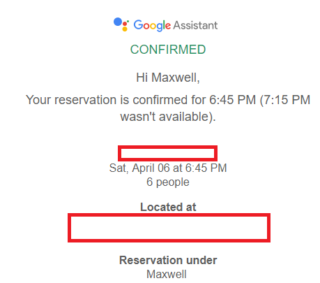
Task: Click the redacted address box under Located at
Action: click(169, 228)
